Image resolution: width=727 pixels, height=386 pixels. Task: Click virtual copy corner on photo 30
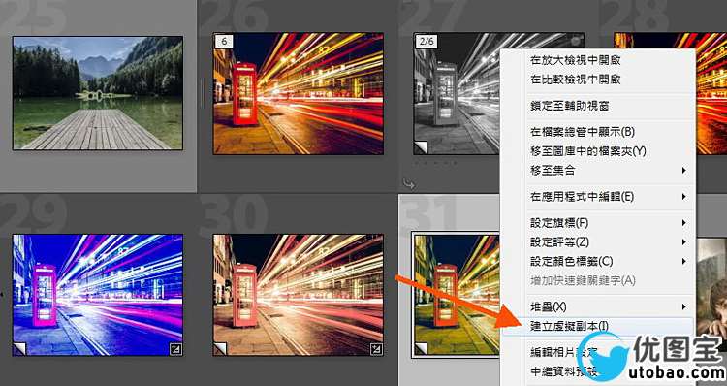click(x=220, y=348)
